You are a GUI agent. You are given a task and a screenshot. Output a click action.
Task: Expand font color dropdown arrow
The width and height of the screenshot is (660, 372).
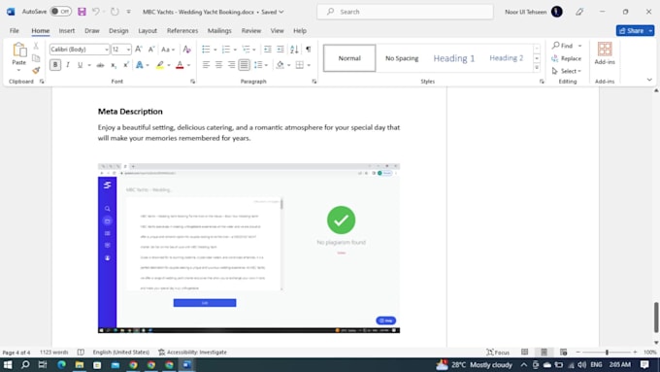pyautogui.click(x=188, y=65)
